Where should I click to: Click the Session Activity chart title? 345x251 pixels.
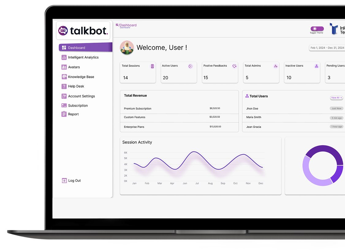[137, 142]
